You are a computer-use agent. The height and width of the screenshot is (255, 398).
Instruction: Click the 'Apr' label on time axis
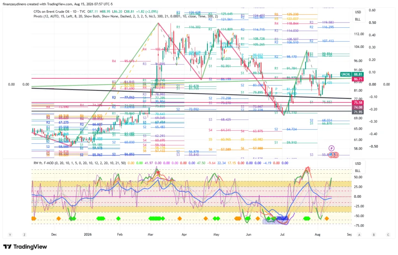[184, 234]
